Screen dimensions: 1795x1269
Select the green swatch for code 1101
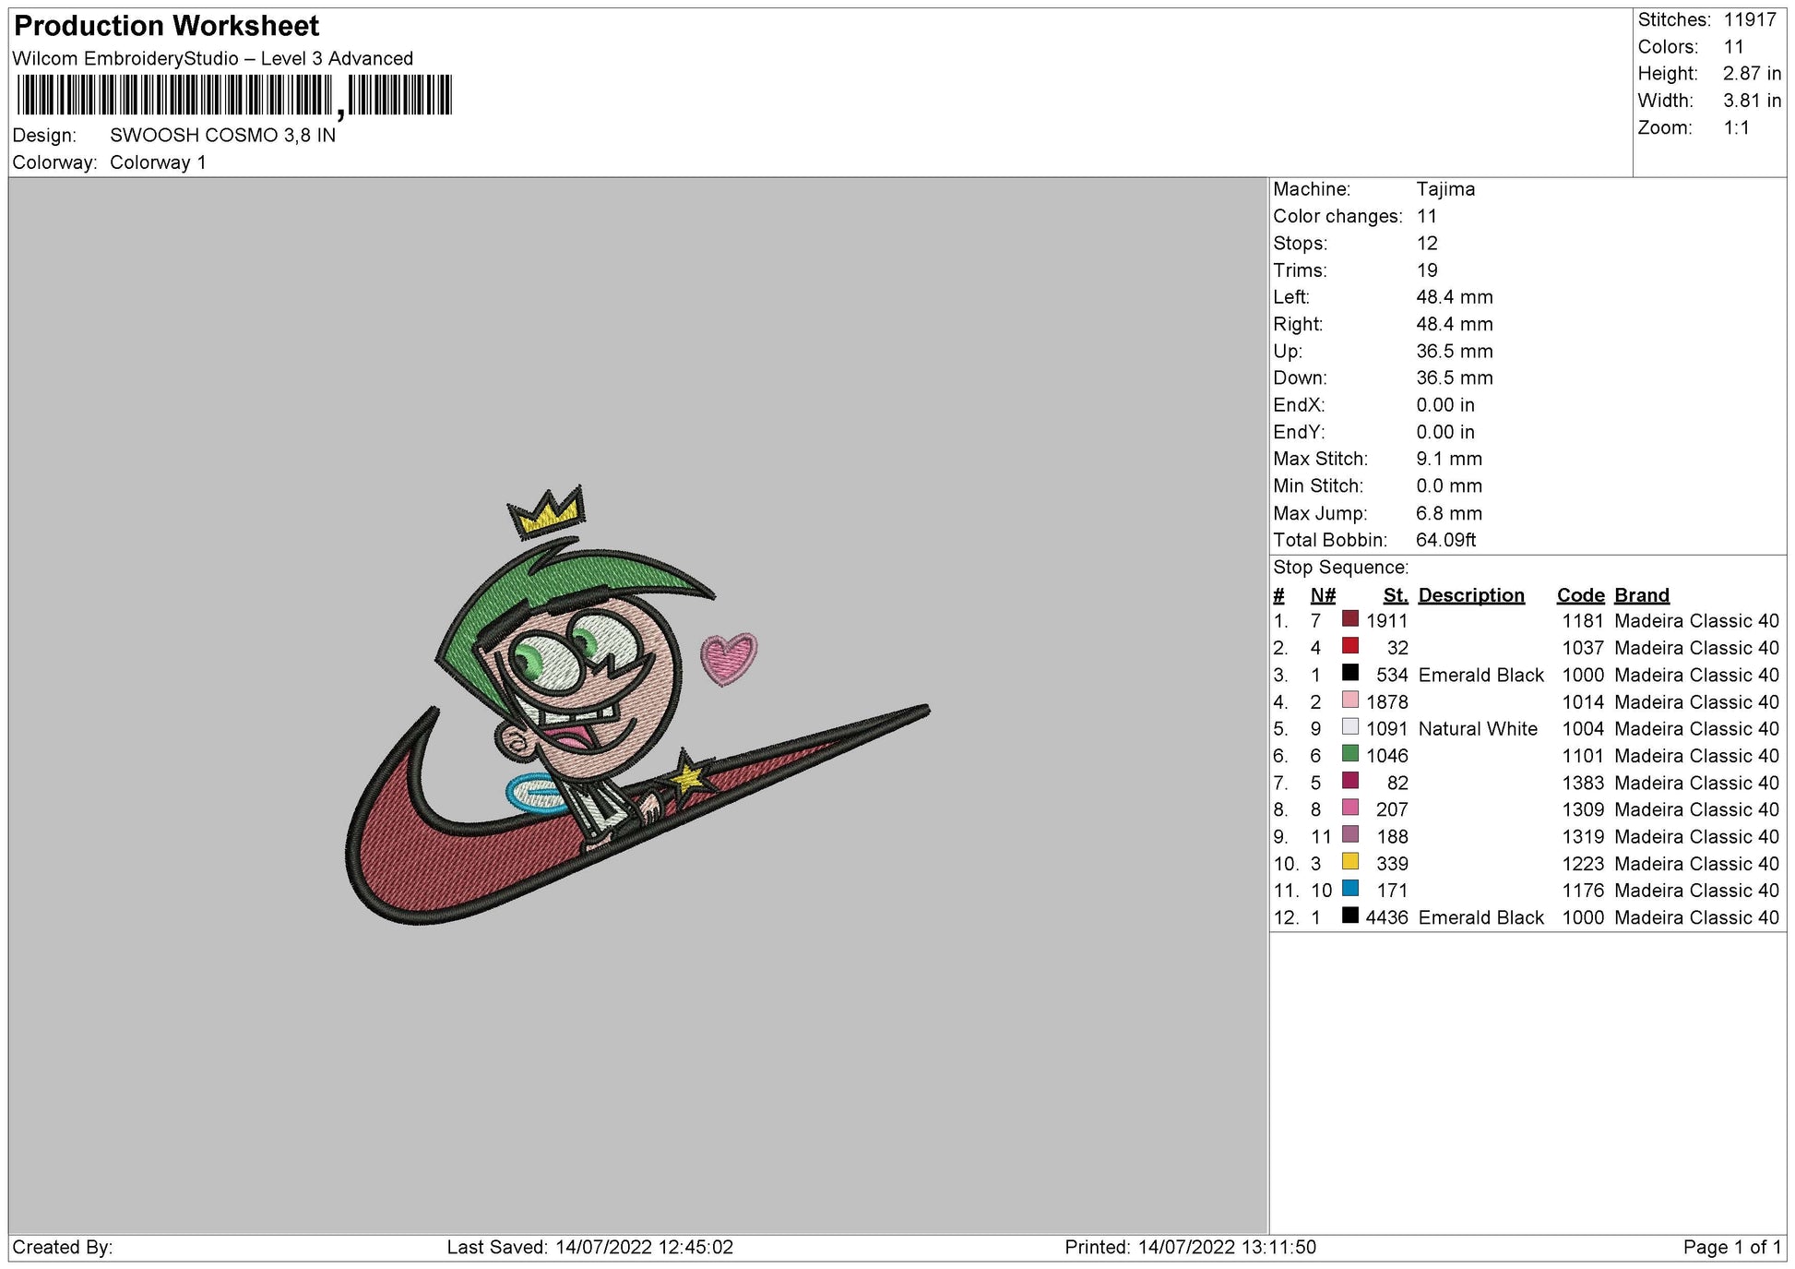point(1350,754)
